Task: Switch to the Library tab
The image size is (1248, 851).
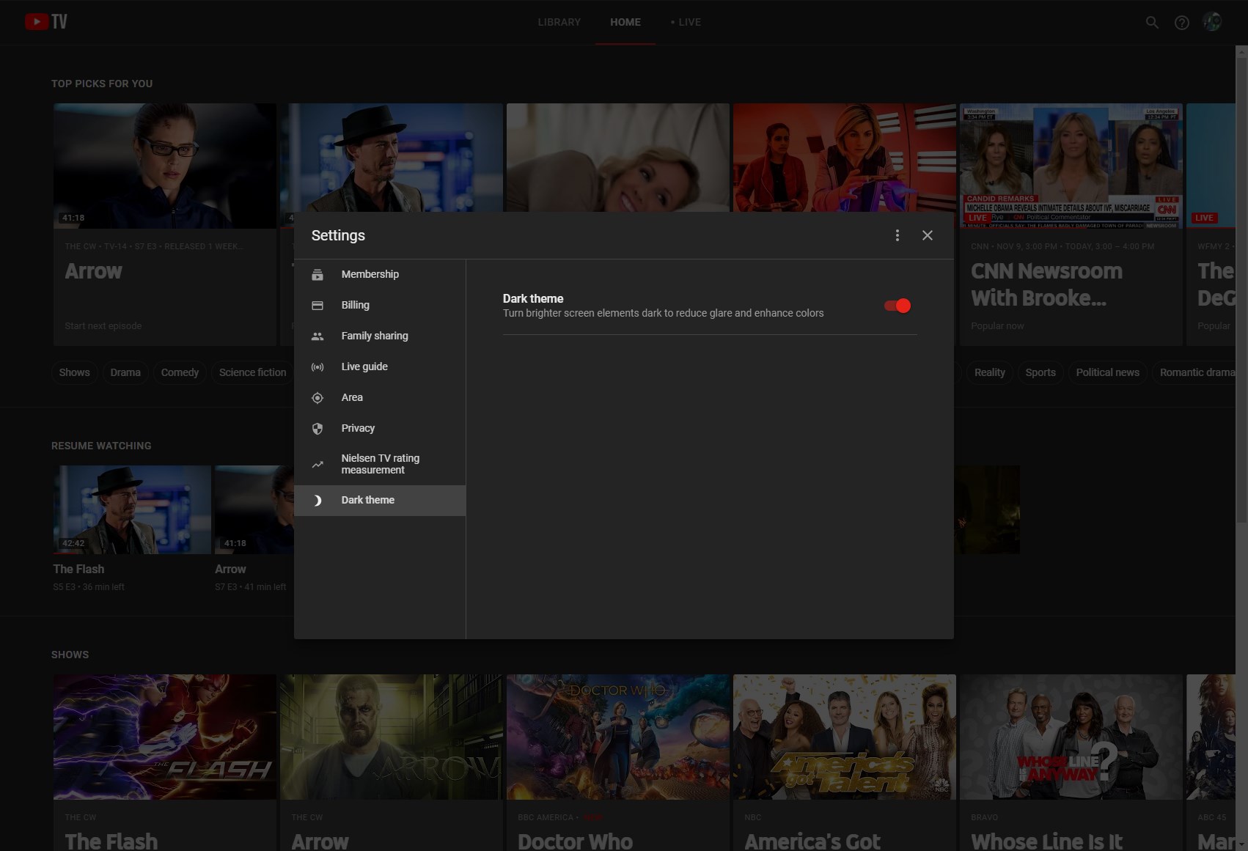Action: pyautogui.click(x=559, y=22)
